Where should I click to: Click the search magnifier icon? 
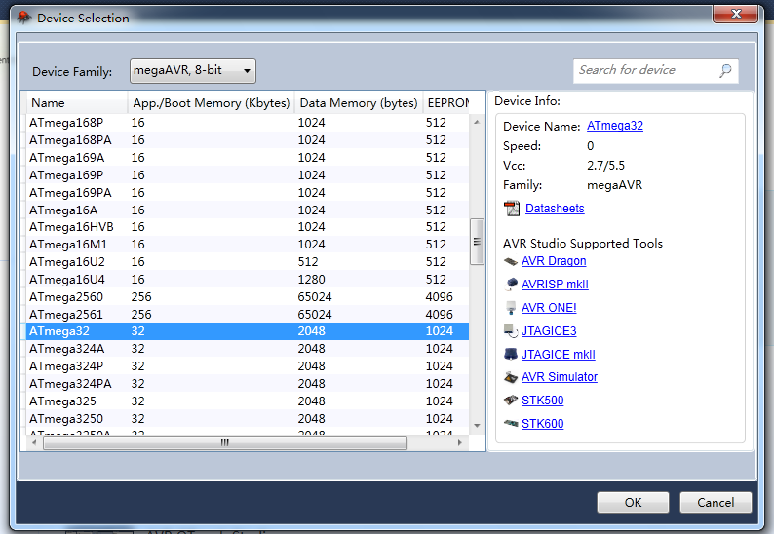point(725,70)
